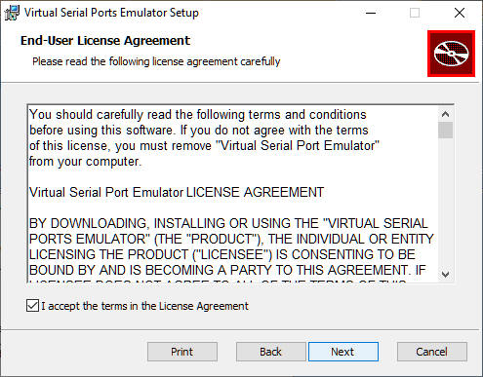Click the license scrollbar up arrow
This screenshot has width=483, height=377.
coord(445,114)
